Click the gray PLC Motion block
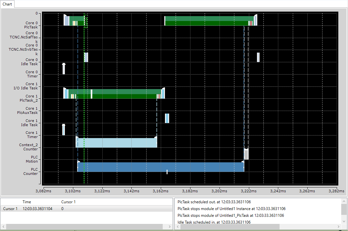The width and height of the screenshot is (348, 231). tap(246, 155)
